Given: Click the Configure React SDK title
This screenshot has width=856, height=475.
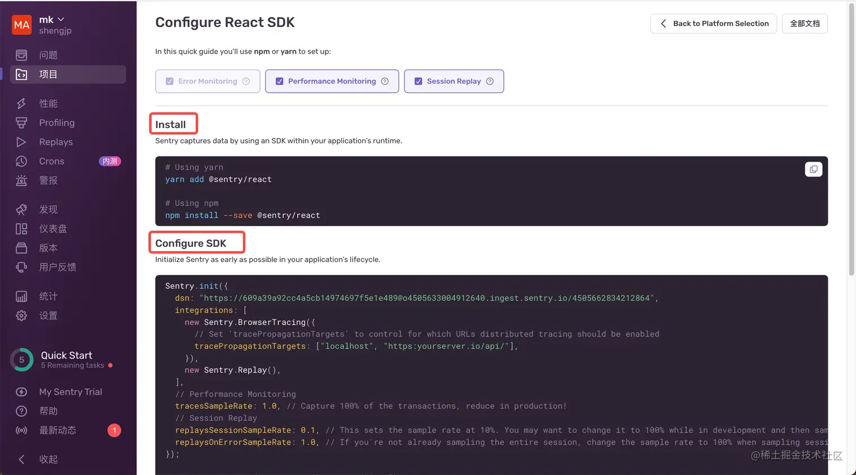Looking at the screenshot, I should click(225, 22).
